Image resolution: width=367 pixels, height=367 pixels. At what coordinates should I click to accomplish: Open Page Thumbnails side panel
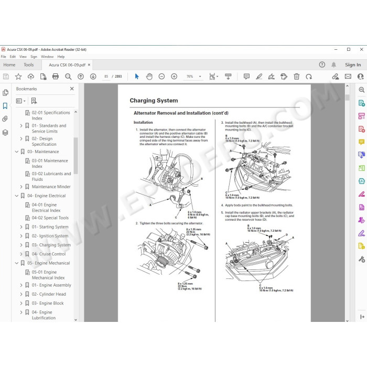pyautogui.click(x=5, y=93)
